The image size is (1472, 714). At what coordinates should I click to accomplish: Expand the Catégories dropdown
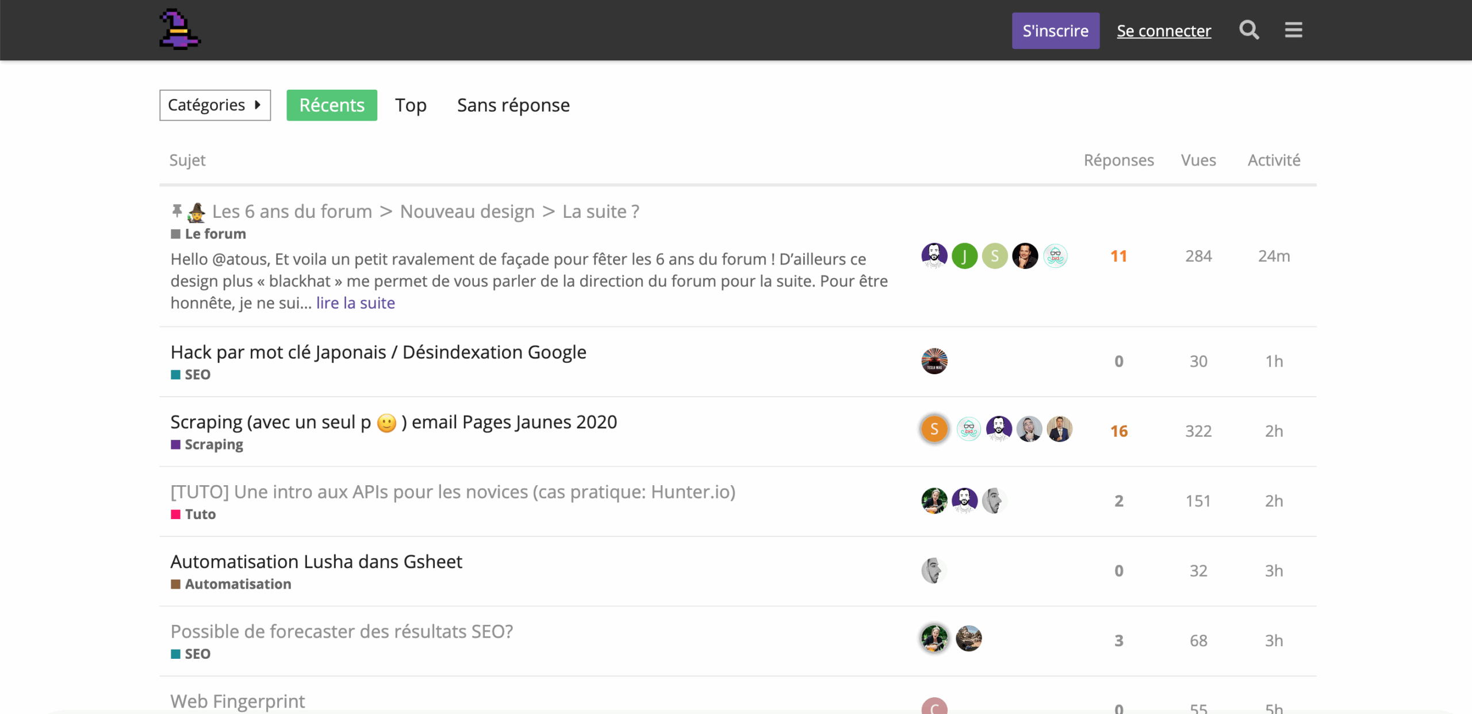click(x=215, y=105)
